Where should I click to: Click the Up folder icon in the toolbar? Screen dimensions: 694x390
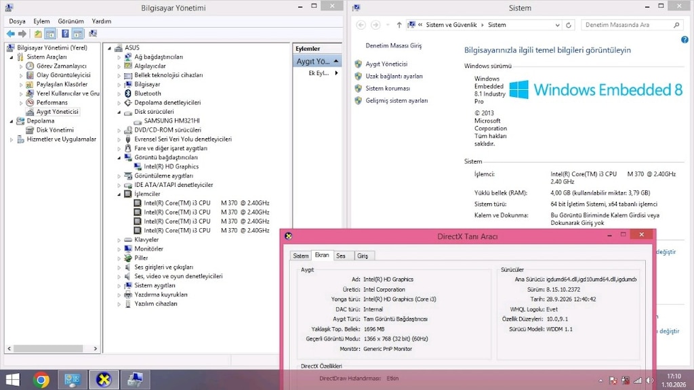coord(38,34)
